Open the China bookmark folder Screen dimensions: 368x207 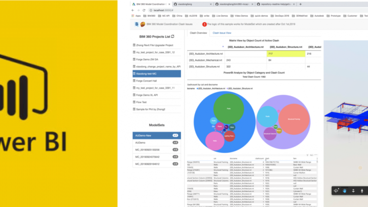pyautogui.click(x=177, y=16)
